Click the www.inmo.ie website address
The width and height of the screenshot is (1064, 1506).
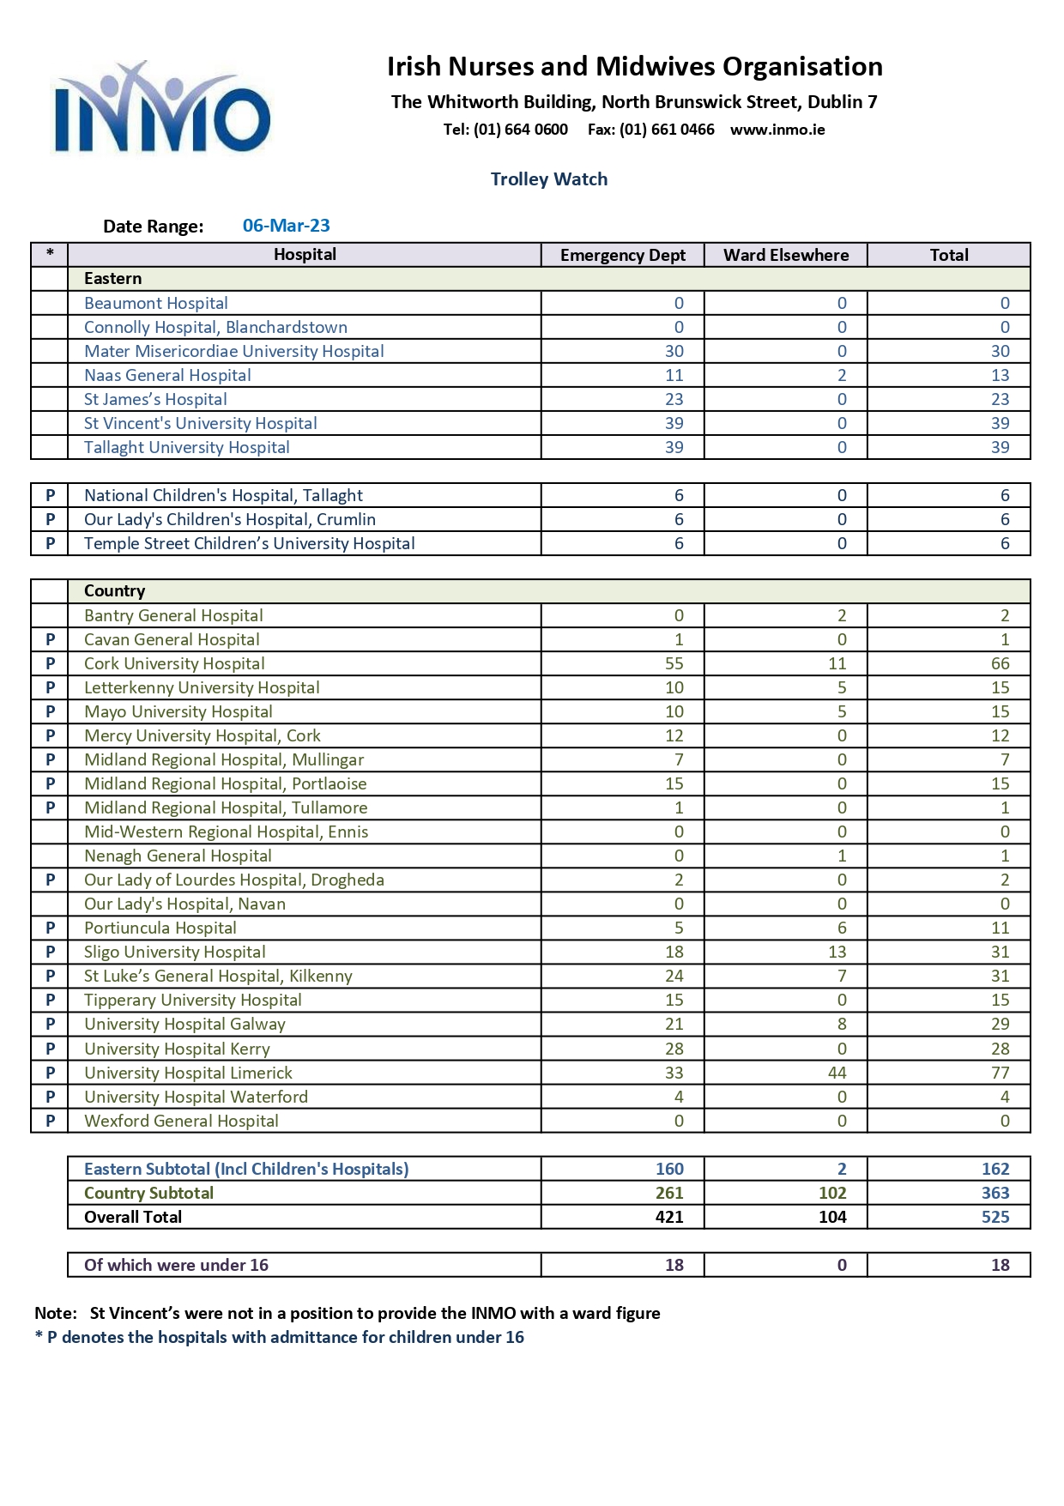click(777, 130)
